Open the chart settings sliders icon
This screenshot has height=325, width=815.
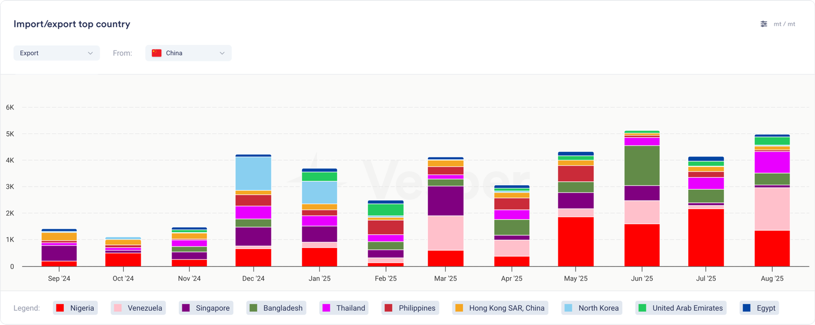pyautogui.click(x=764, y=24)
